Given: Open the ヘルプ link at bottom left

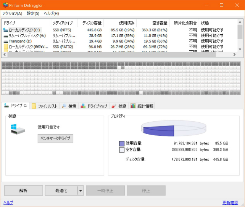Looking at the screenshot, I should pos(8,203).
